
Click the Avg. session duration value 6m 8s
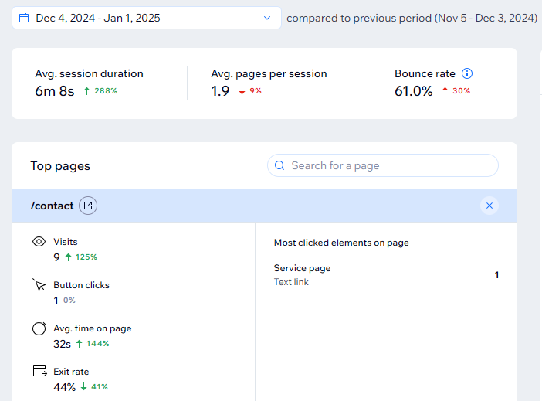(x=55, y=91)
